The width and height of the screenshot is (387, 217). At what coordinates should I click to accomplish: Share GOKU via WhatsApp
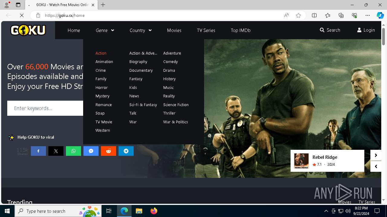73,151
